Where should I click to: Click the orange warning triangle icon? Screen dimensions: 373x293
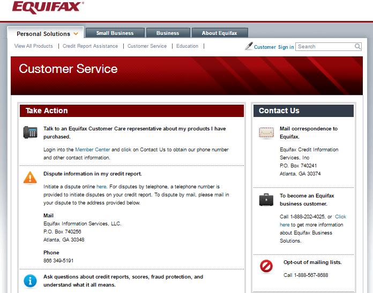[x=30, y=178]
